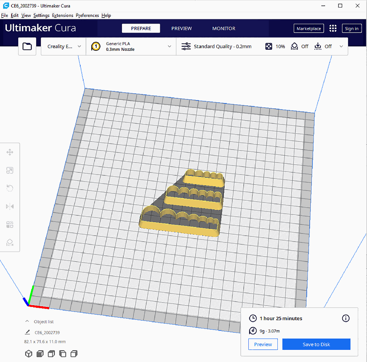Open the Per Model Settings tool

tap(10, 225)
